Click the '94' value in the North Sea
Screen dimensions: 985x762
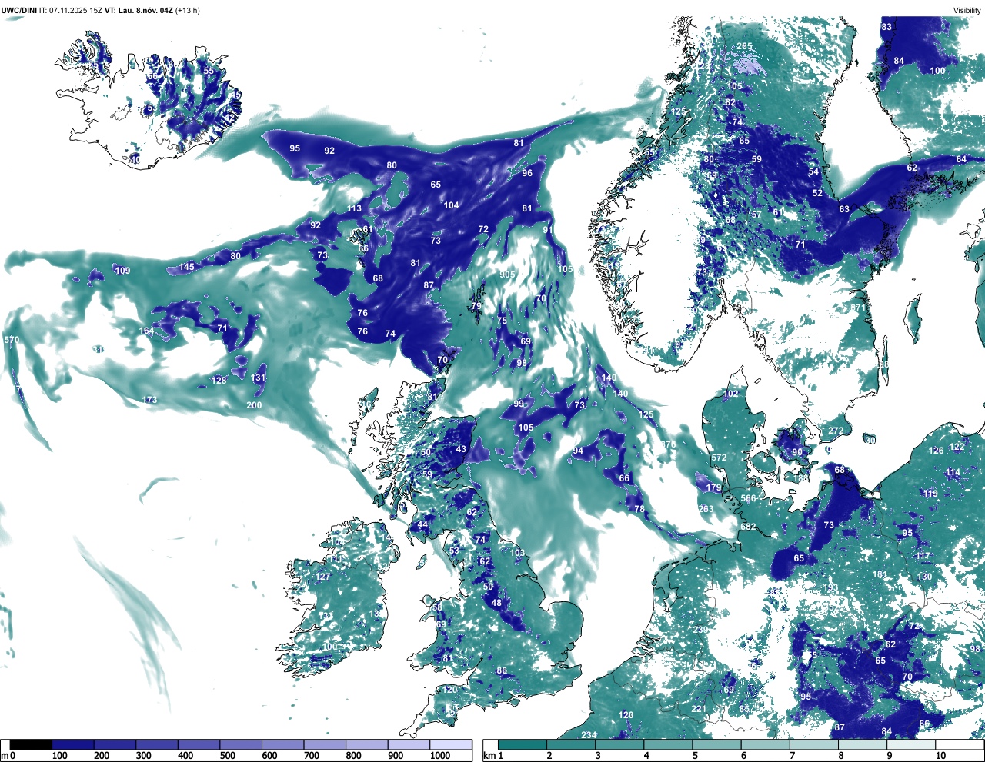click(577, 451)
